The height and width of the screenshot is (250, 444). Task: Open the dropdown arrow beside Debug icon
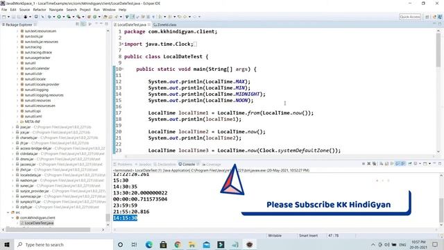[x=54, y=17]
